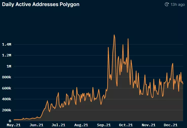Click the 0 y-axis label
The height and width of the screenshot is (128, 187).
10,121
